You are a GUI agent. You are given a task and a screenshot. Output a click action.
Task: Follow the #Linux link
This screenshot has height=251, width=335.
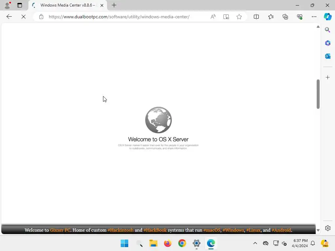click(254, 230)
